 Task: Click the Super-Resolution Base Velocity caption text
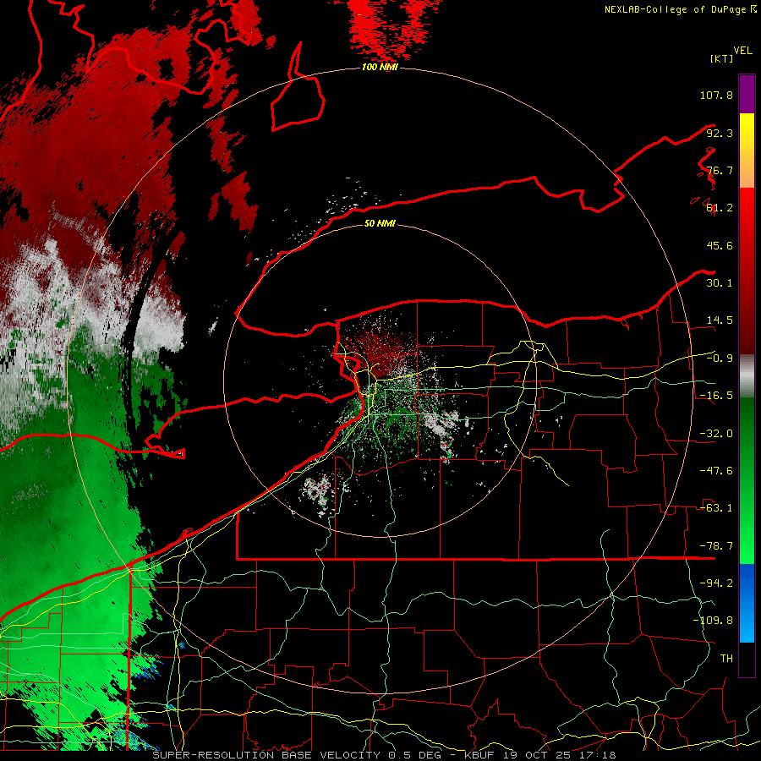[385, 755]
